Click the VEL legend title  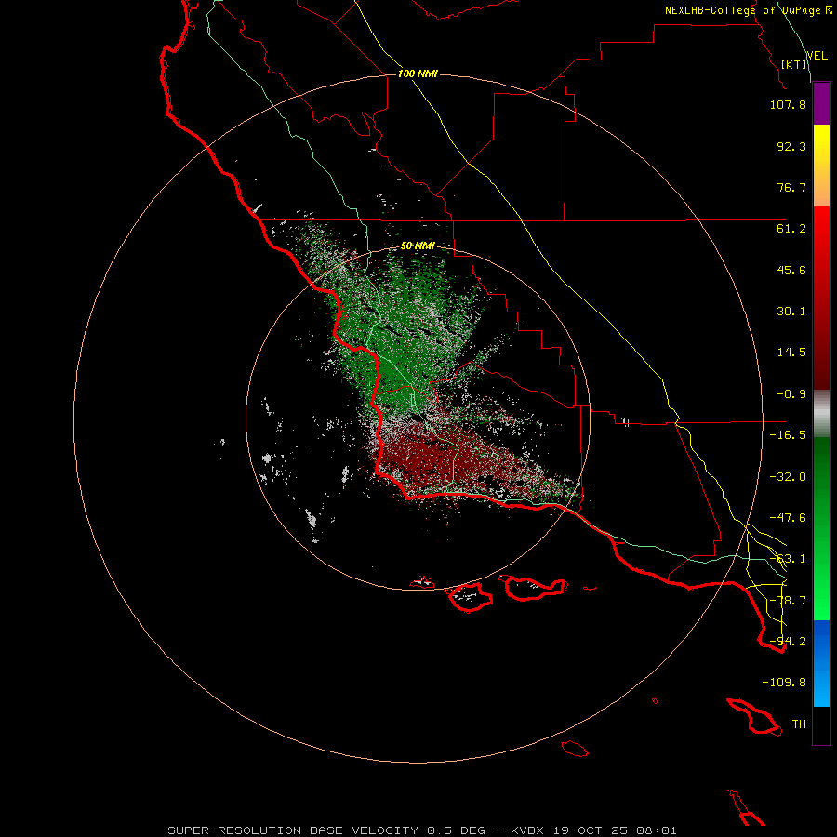pyautogui.click(x=817, y=56)
